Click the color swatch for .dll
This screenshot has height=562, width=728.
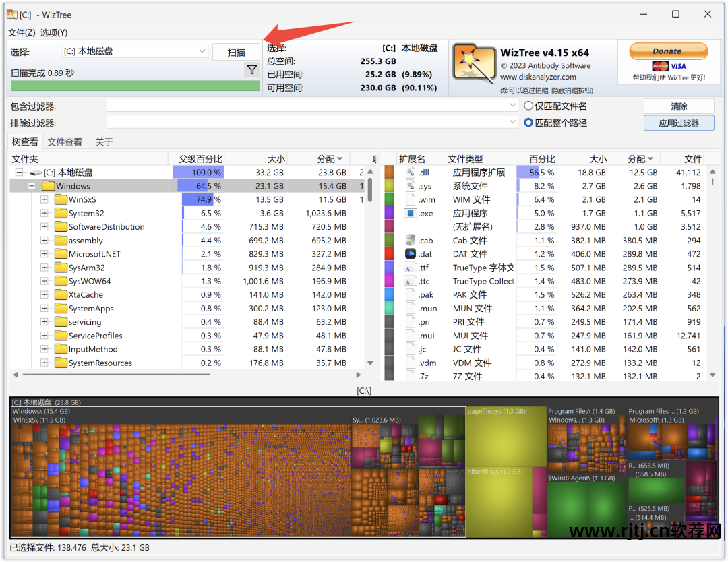389,173
